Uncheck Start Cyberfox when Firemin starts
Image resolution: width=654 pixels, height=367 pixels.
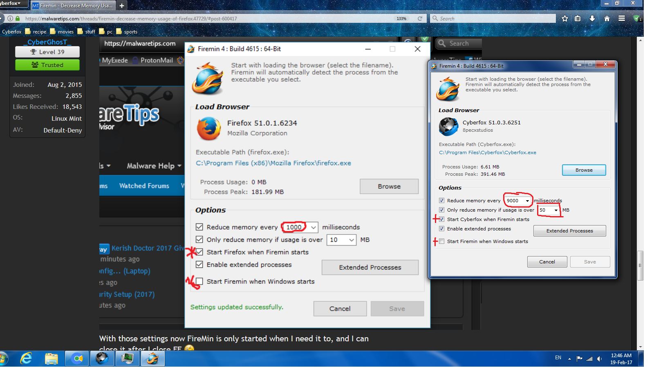441,219
